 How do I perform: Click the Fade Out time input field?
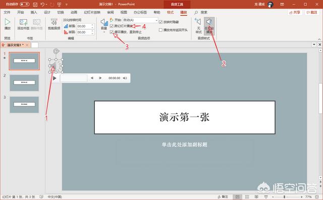pyautogui.click(x=84, y=32)
